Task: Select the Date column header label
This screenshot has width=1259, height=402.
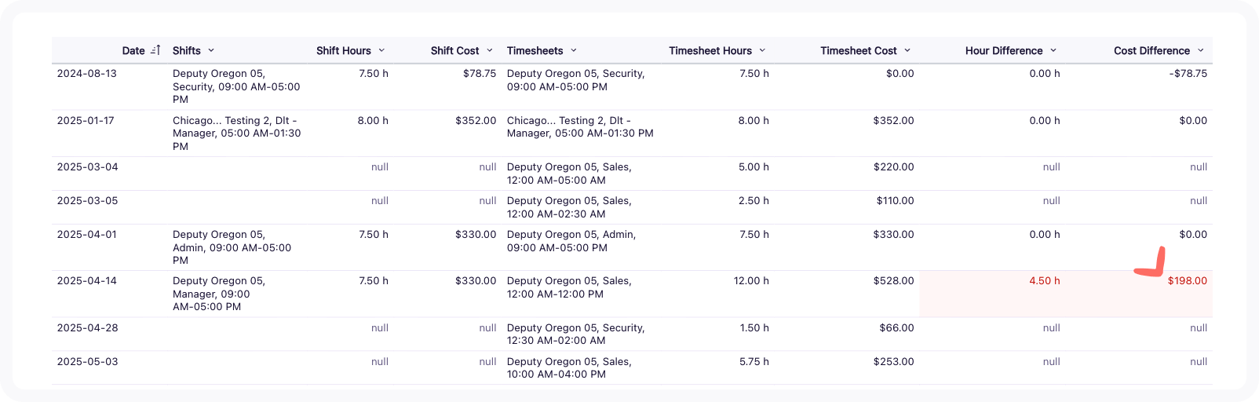Action: point(133,50)
